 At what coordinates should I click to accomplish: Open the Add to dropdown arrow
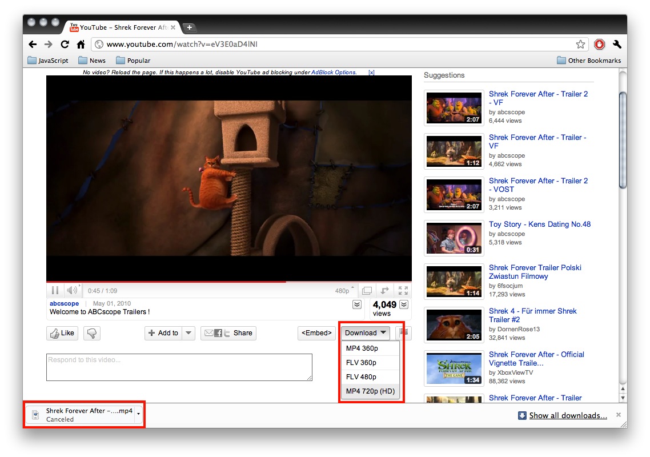click(188, 333)
